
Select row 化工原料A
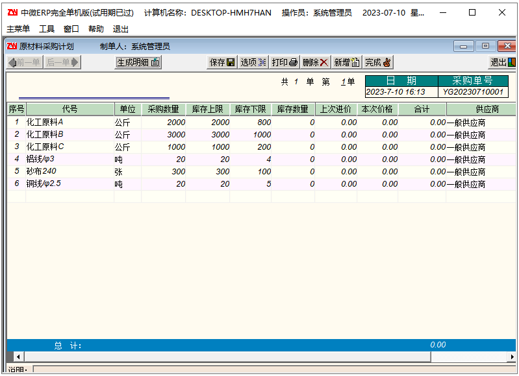[x=262, y=123]
